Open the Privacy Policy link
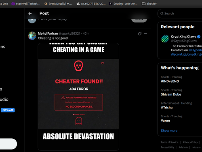Screen dimensions: 202x152 [x=190, y=142]
